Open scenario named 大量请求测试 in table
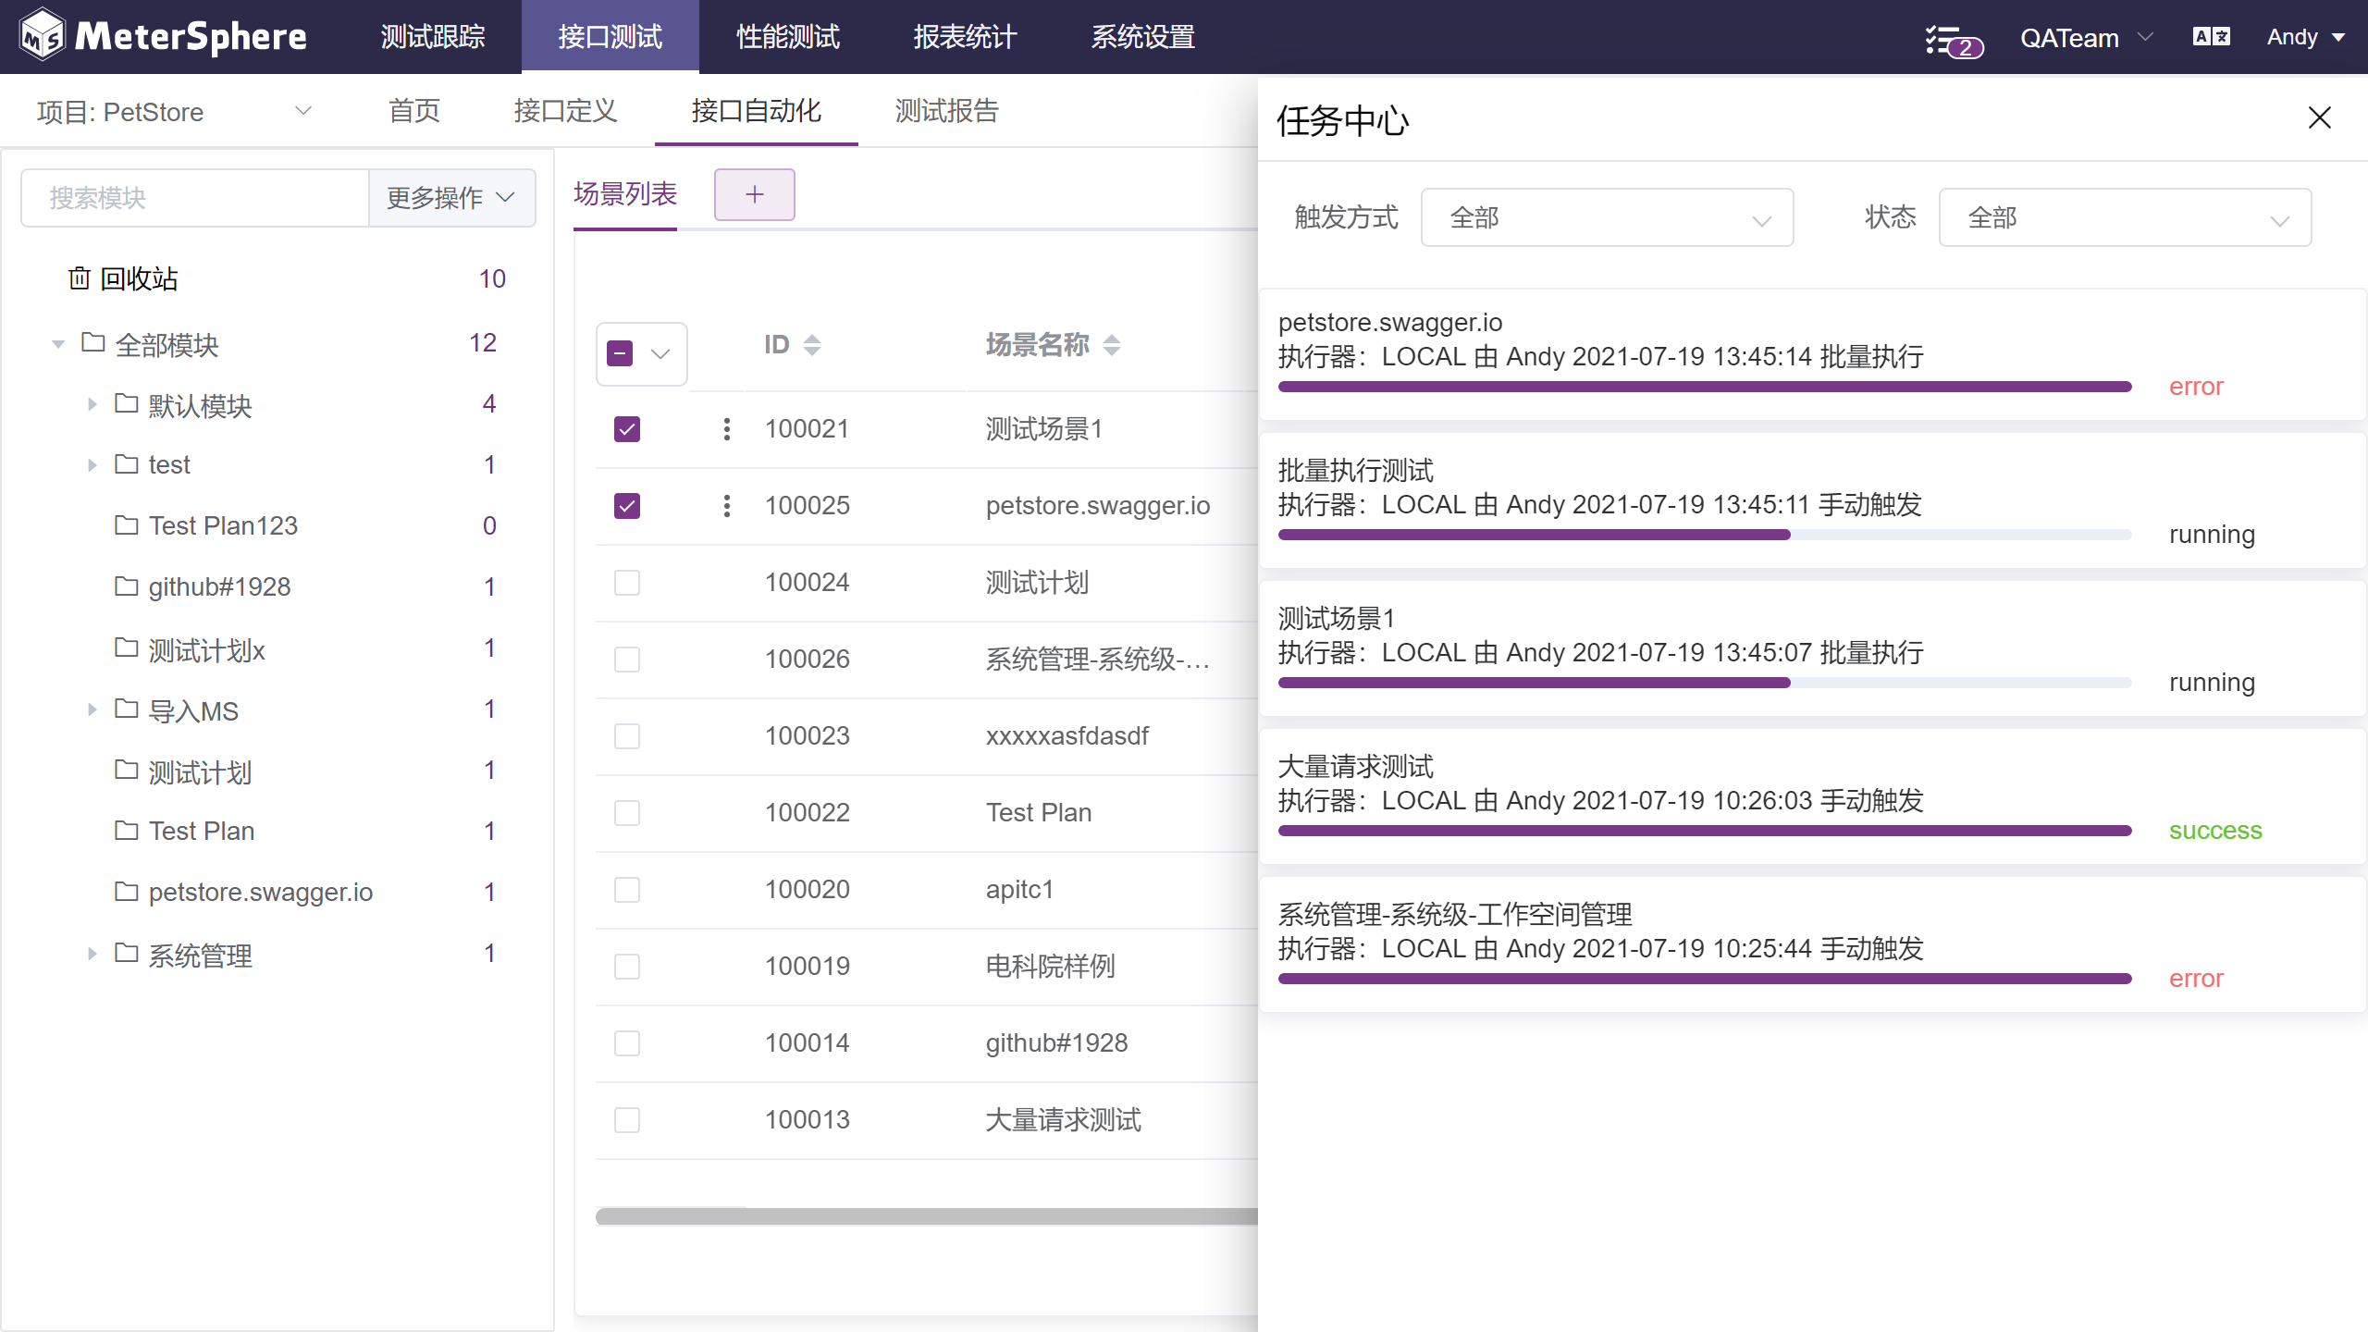This screenshot has height=1332, width=2368. tap(1063, 1120)
